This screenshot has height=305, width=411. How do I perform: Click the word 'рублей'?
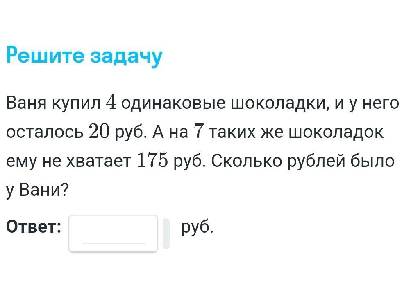[x=316, y=161]
